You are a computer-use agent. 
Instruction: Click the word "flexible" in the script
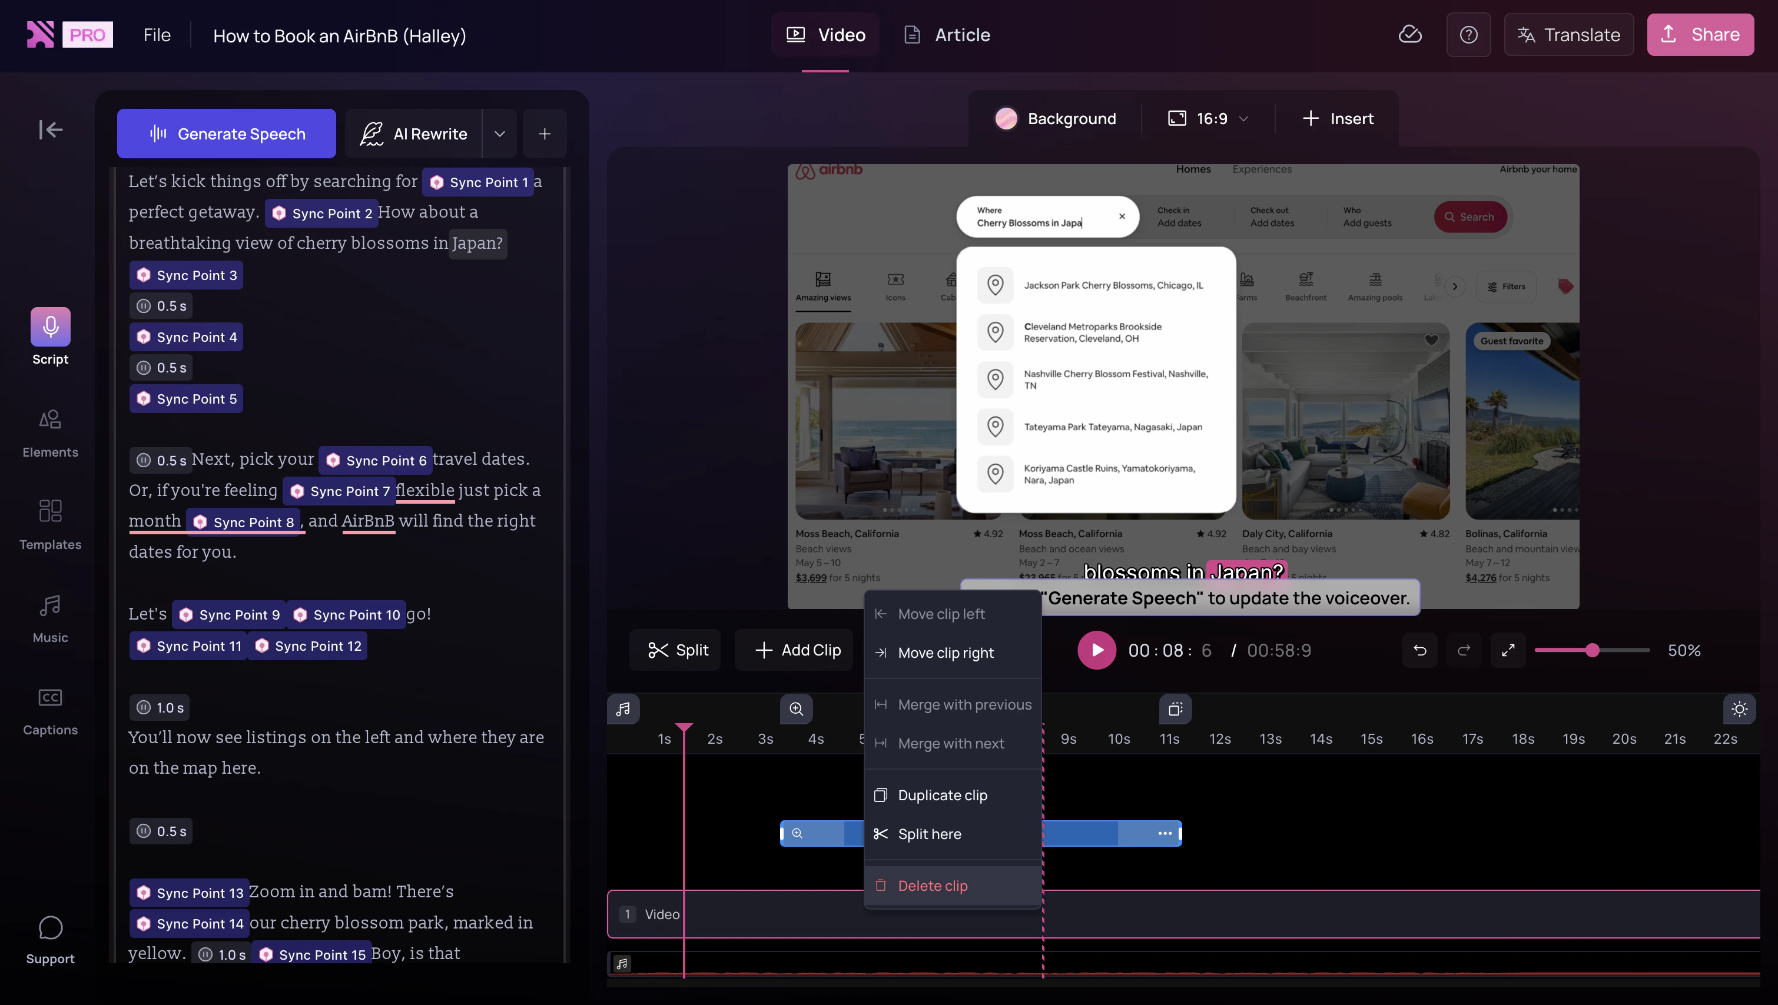coord(424,490)
